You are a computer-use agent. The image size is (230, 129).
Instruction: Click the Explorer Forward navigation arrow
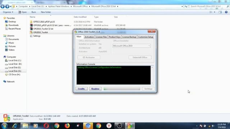[7, 6]
